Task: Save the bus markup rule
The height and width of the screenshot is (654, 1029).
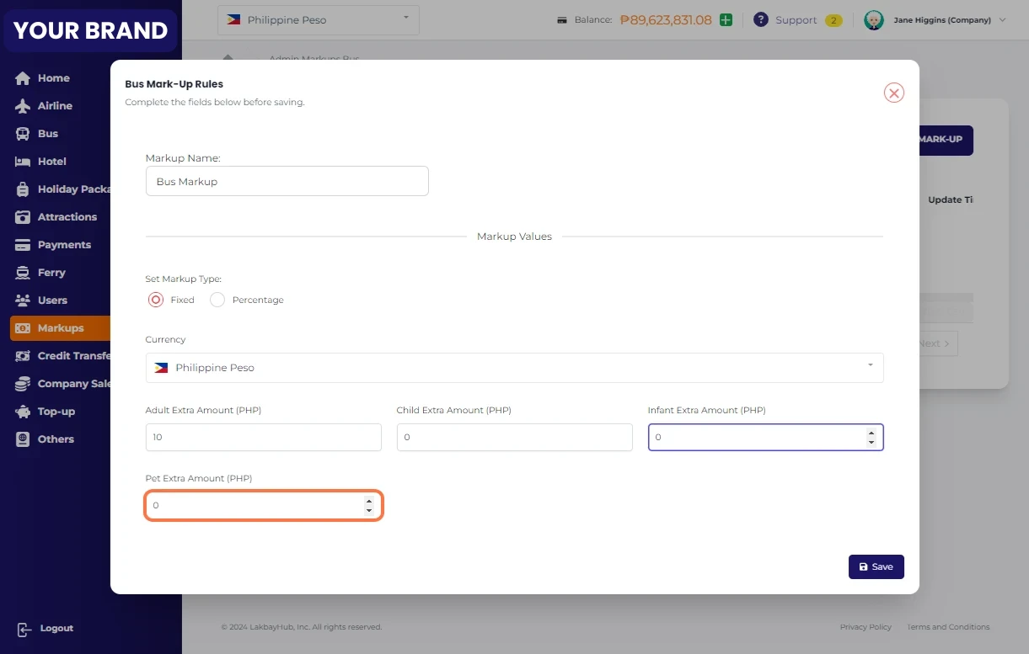Action: [x=876, y=566]
